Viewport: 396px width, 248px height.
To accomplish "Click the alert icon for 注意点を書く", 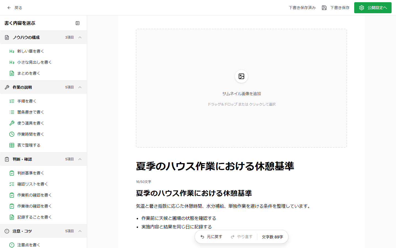I will [x=12, y=245].
